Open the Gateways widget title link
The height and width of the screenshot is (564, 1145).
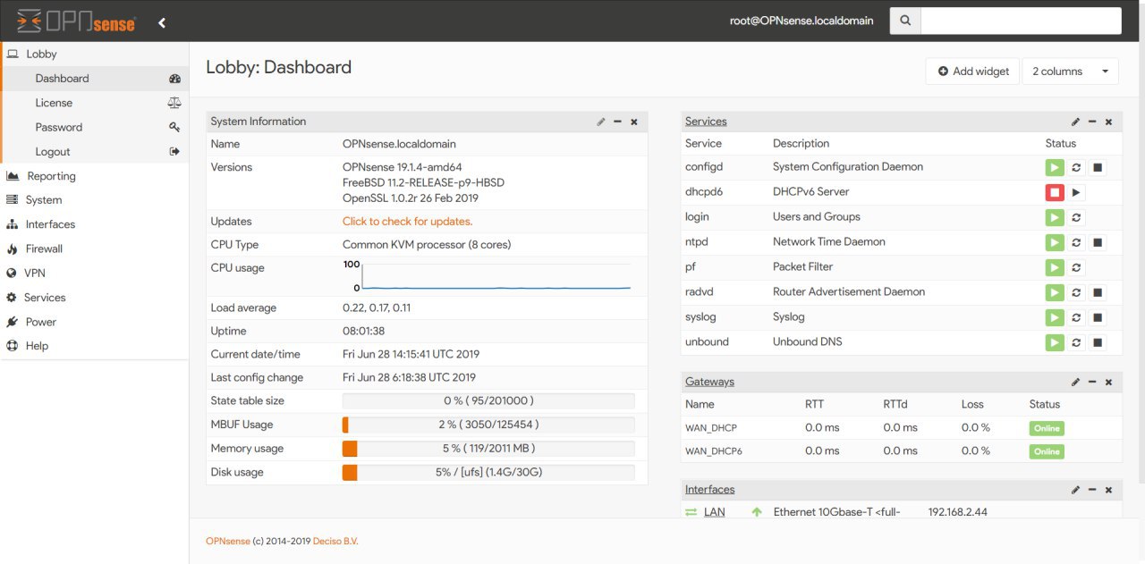[709, 382]
